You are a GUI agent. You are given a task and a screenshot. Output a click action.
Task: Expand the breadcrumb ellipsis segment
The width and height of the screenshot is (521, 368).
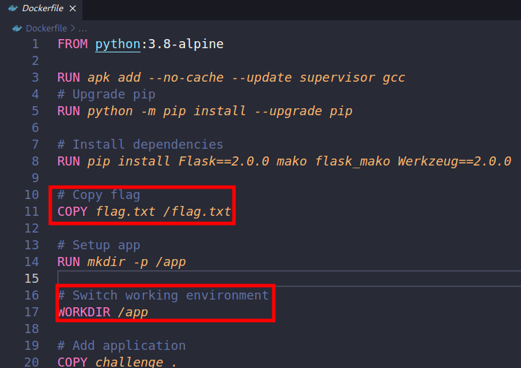[x=83, y=29]
